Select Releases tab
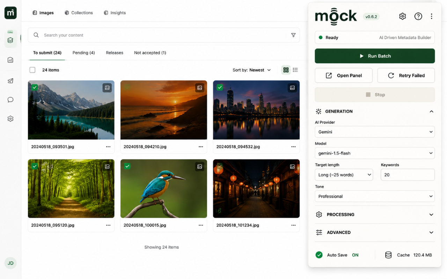Viewport: 447px width, 279px height. pyautogui.click(x=115, y=53)
